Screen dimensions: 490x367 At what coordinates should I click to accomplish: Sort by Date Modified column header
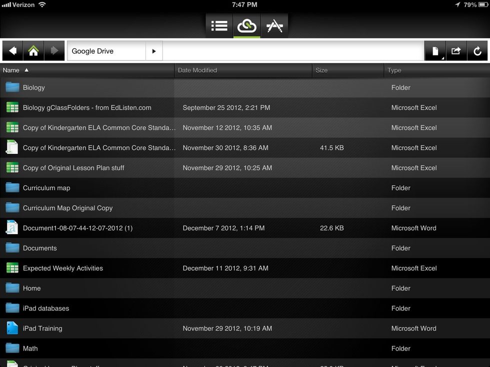[197, 70]
